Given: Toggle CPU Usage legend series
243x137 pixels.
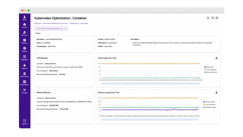Looking at the screenshot, I should [209, 67].
